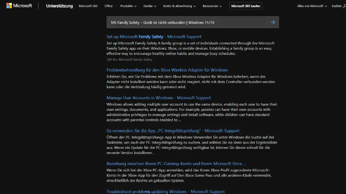Click the Microsoft logo
The height and width of the screenshot is (194, 346).
click(19, 6)
